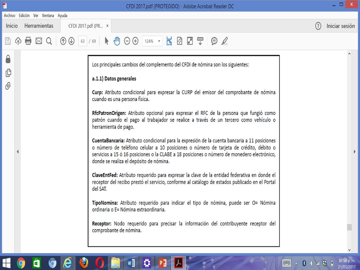Click 'Receptor:' bold term
Image resolution: width=360 pixels, height=270 pixels.
coord(102,224)
